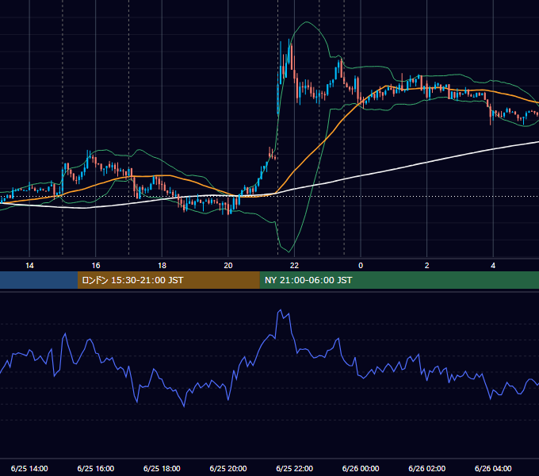539x476 pixels.
Task: Click hour label 18 on price chart axis
Action: 162,266
